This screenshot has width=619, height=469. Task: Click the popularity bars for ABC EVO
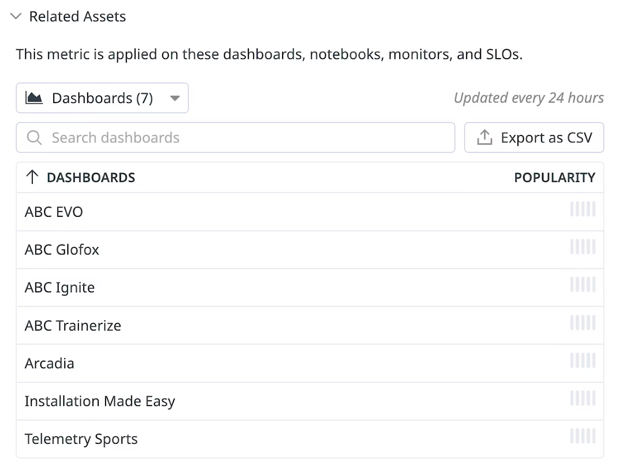[583, 209]
